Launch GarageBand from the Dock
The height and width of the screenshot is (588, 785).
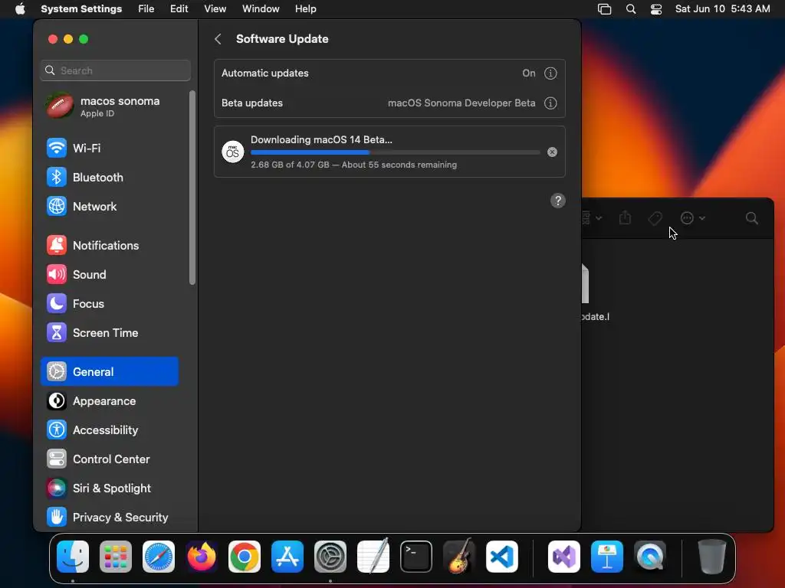[459, 556]
